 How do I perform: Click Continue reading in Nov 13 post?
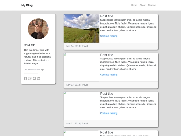coord(109,75)
